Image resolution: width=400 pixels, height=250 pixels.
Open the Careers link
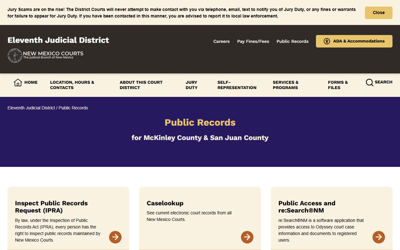221,41
